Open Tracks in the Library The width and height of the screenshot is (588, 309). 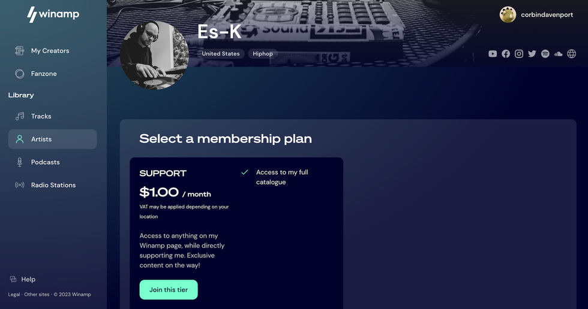pyautogui.click(x=41, y=116)
